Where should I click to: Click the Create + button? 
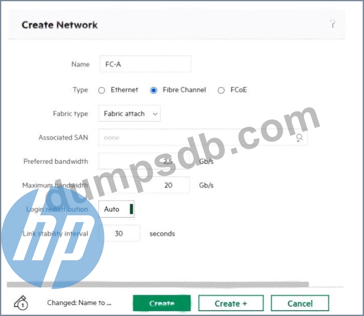click(231, 303)
